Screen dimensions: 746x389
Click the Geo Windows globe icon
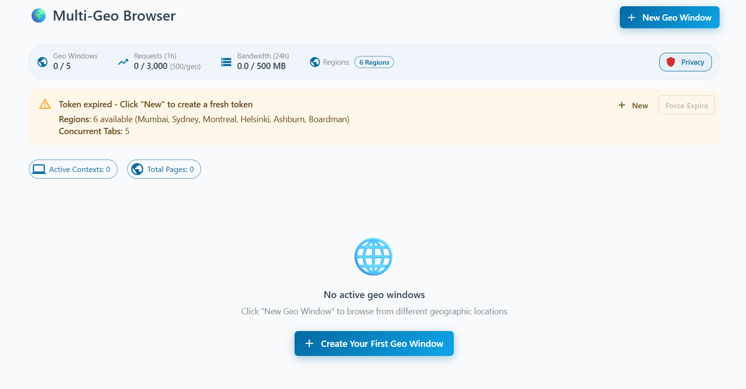pos(42,62)
